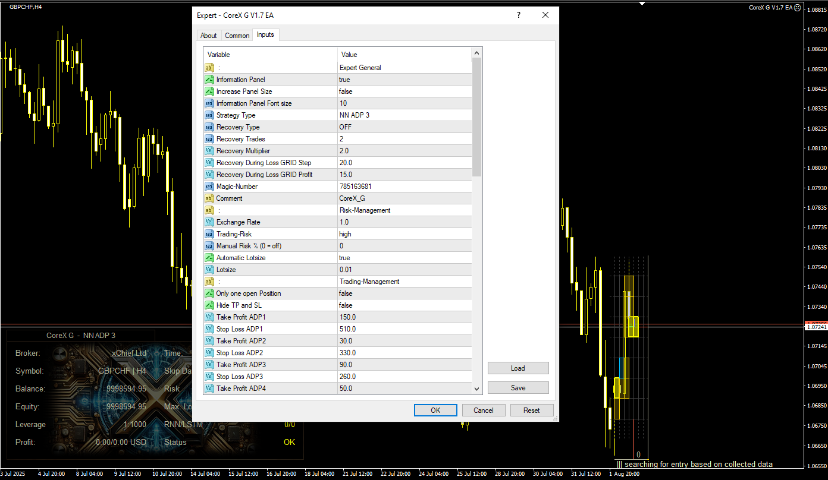Click the string icon beside Comment row
828x480 pixels.
(209, 198)
